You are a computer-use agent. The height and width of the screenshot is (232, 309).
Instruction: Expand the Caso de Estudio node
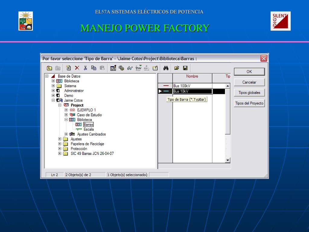(x=66, y=114)
